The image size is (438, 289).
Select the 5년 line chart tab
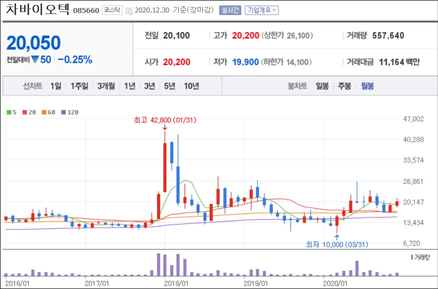[x=170, y=86]
